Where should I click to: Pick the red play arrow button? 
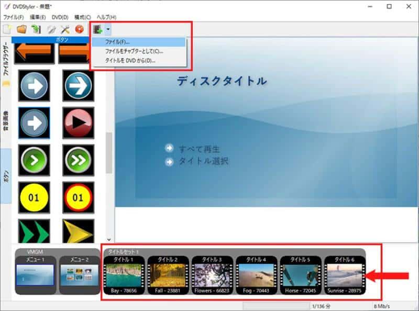point(78,123)
